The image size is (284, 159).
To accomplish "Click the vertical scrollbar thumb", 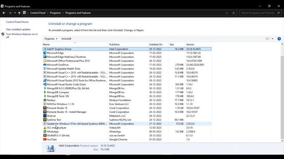I will [282, 97].
